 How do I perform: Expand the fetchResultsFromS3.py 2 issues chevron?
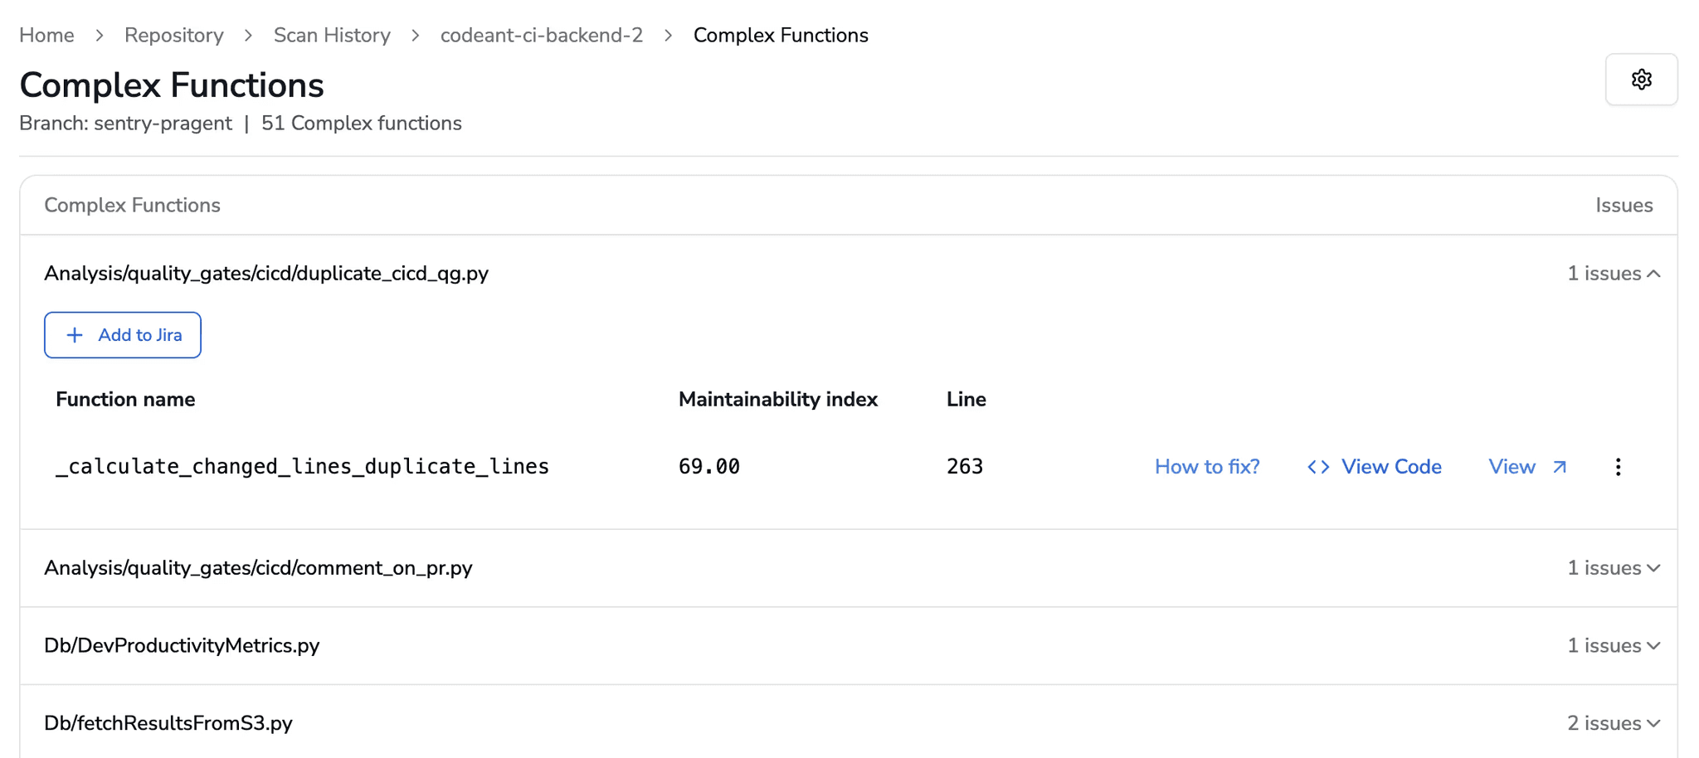point(1653,723)
